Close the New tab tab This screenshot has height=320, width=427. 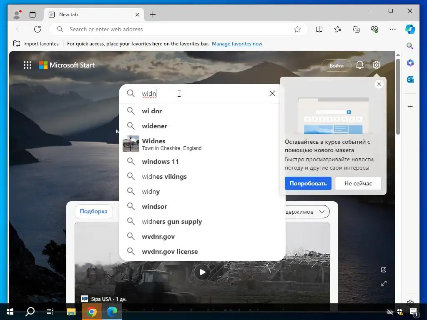(138, 15)
